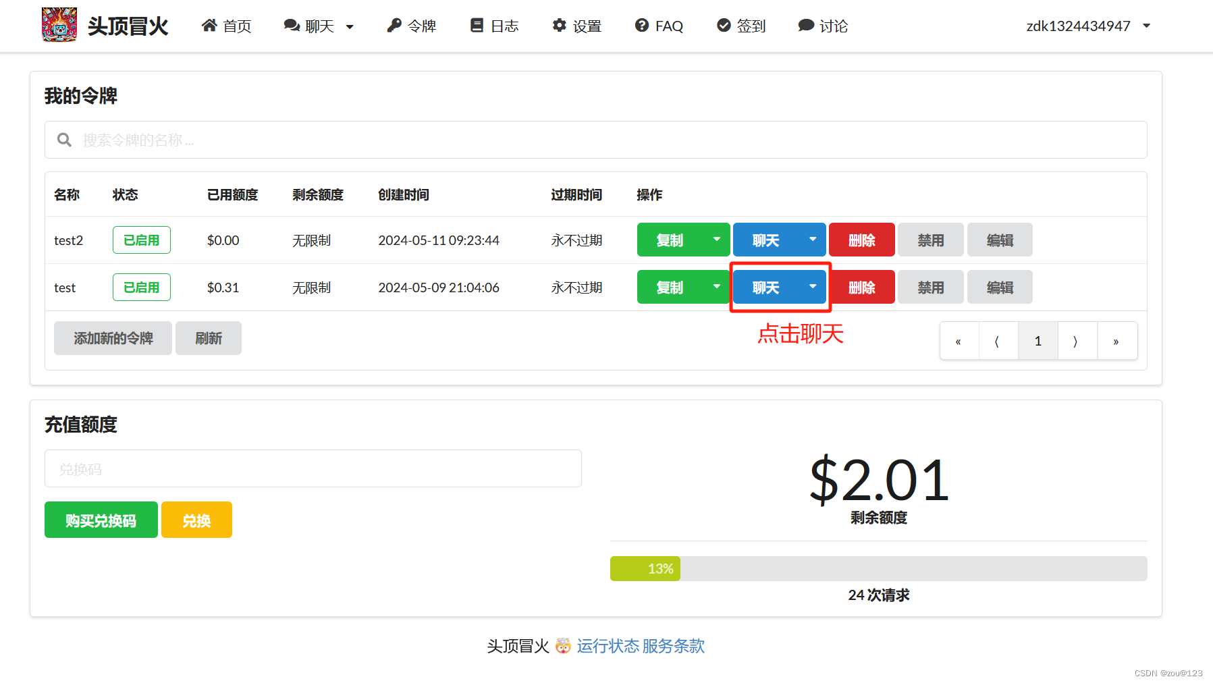Go to the 令牌 tokens page
The height and width of the screenshot is (683, 1213).
[411, 26]
